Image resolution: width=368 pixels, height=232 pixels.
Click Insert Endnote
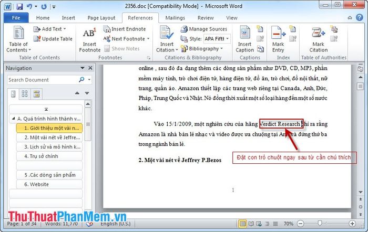click(x=125, y=29)
